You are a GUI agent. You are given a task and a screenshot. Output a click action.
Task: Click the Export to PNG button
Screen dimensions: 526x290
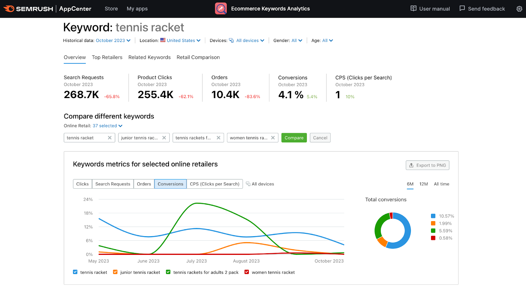click(x=427, y=165)
